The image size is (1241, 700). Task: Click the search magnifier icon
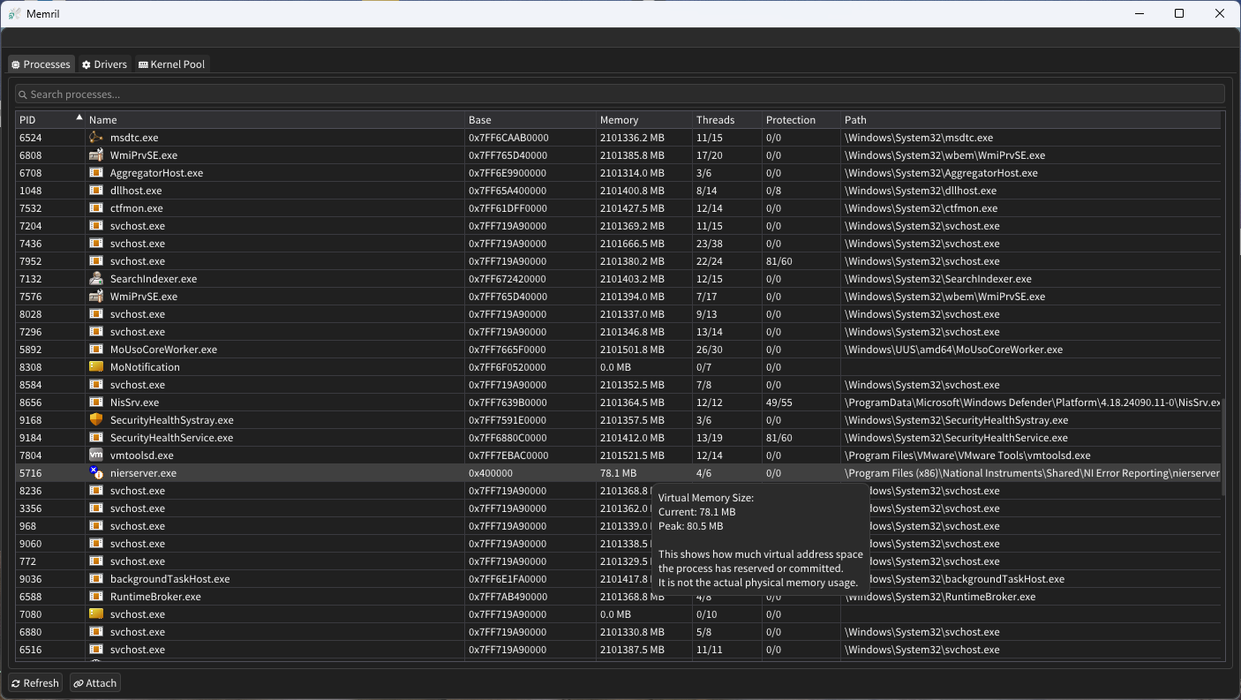(23, 94)
